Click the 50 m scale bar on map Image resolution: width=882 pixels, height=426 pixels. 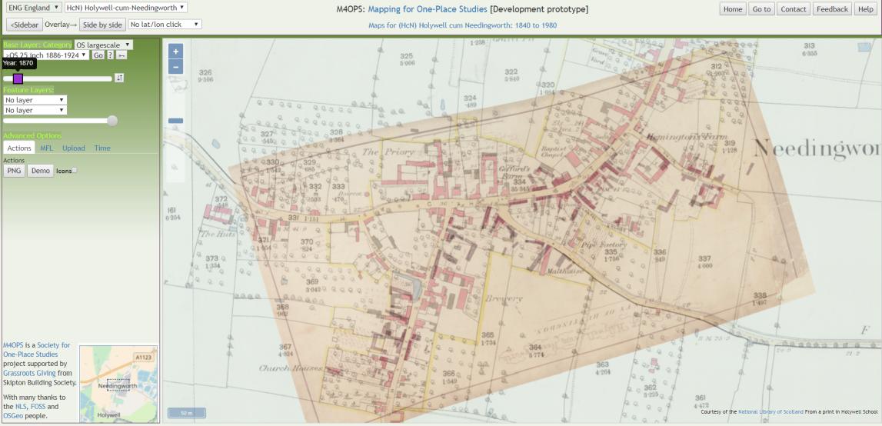186,413
